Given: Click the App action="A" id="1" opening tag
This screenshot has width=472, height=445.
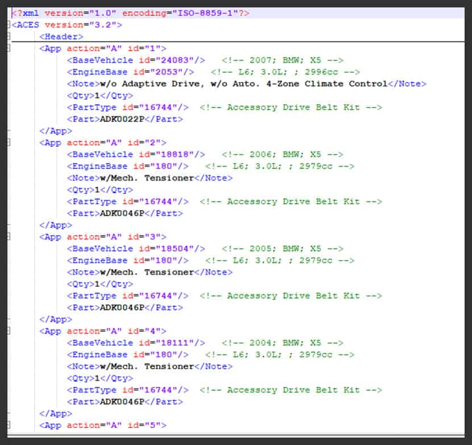Looking at the screenshot, I should (x=103, y=48).
